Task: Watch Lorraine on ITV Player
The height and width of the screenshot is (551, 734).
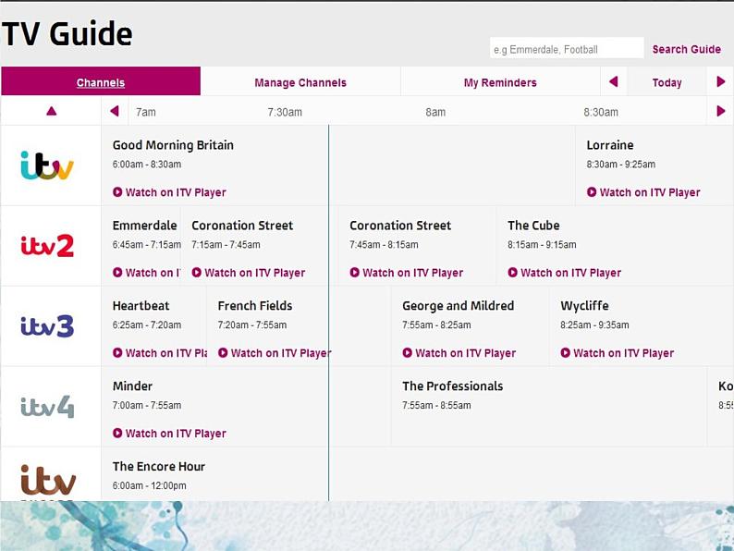Action: coord(643,192)
